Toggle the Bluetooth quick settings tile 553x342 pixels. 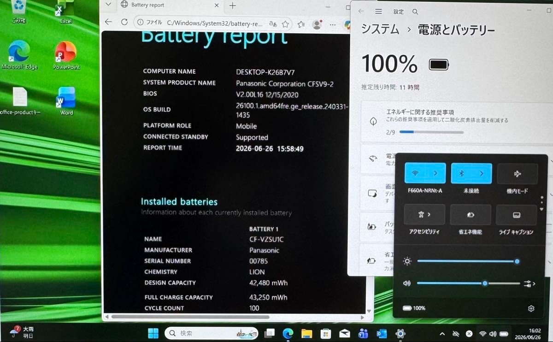click(x=462, y=174)
